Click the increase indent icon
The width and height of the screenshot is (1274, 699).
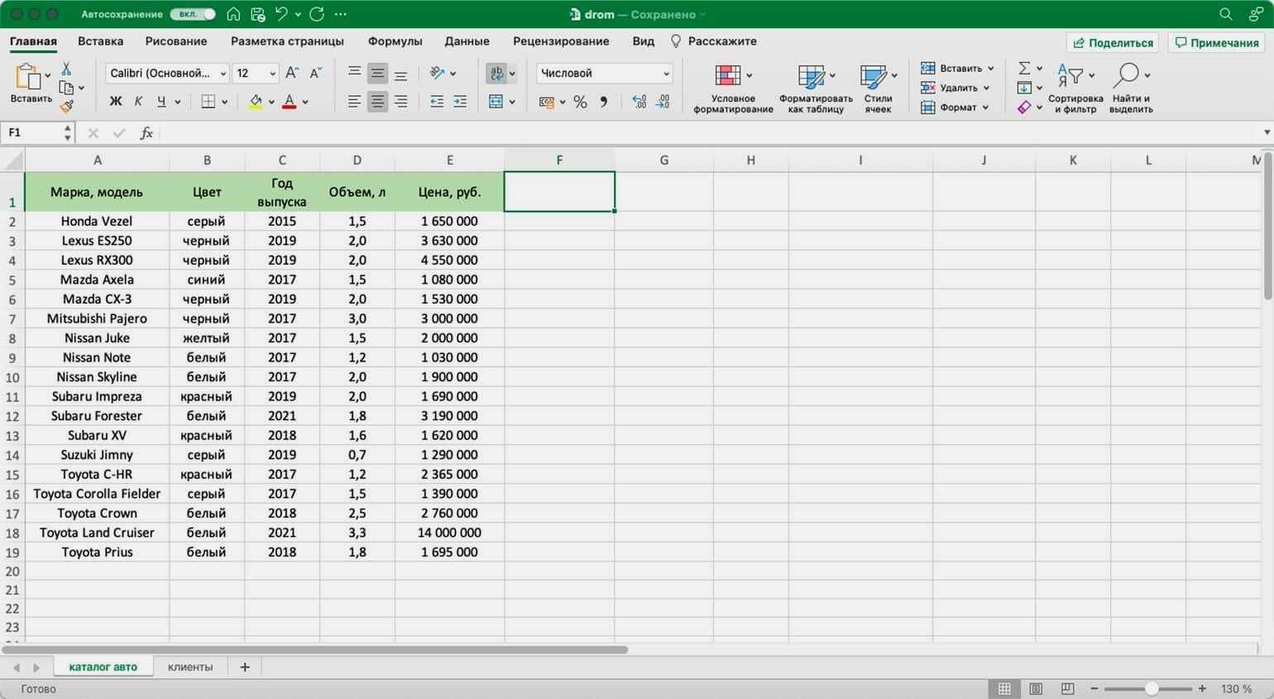[x=460, y=102]
